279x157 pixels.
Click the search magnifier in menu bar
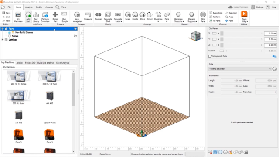pyautogui.click(x=57, y=7)
